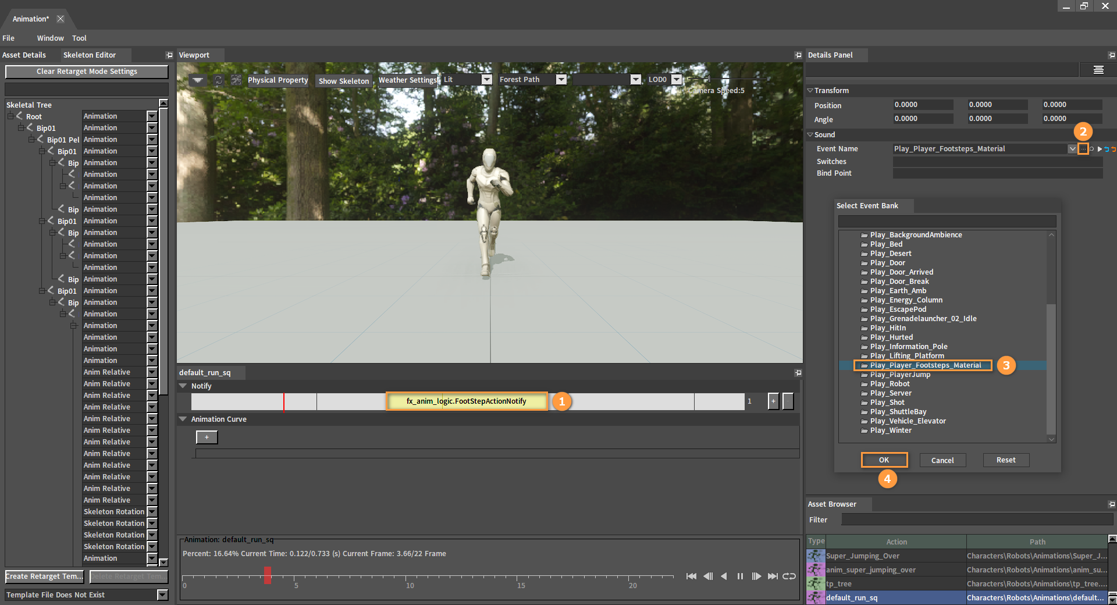Click Clear Retarget Mode Settings button

coord(87,72)
